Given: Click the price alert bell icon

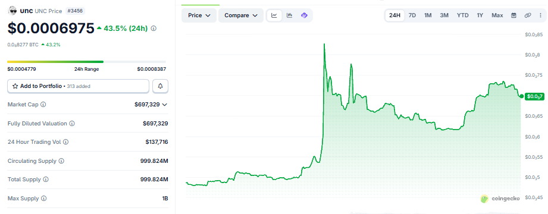Looking at the screenshot, I should (161, 86).
